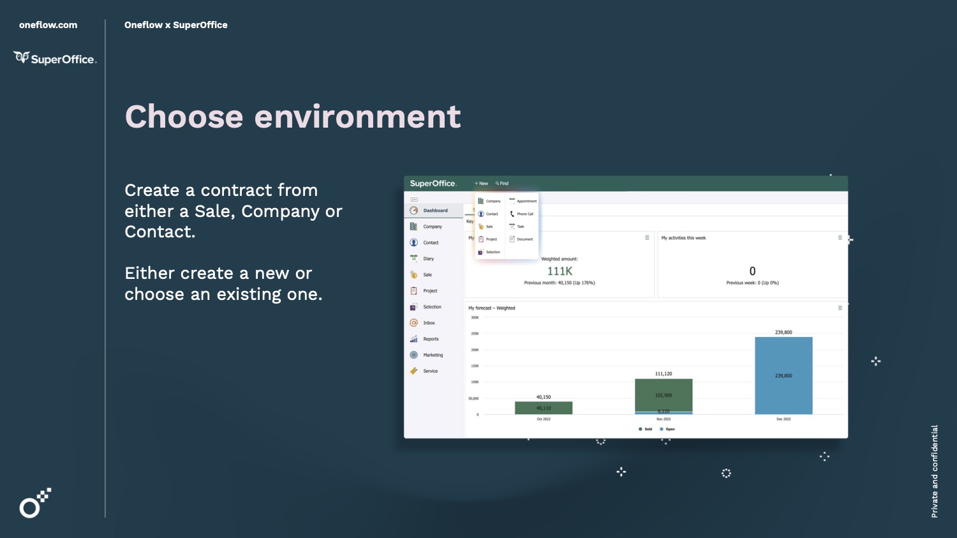Choose Contact in the New dropdown menu
Screen dimensions: 957x538
[488, 214]
